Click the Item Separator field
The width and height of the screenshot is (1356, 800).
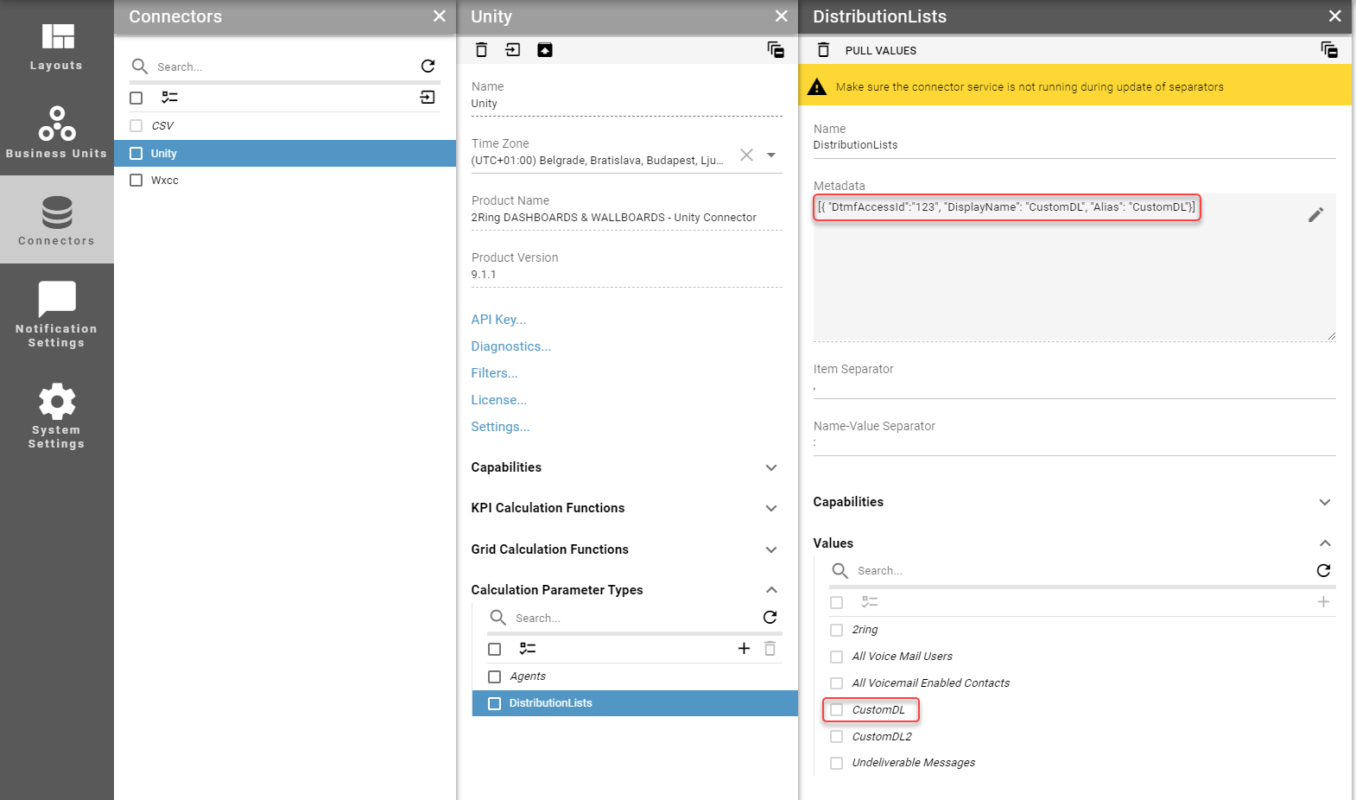click(1074, 389)
